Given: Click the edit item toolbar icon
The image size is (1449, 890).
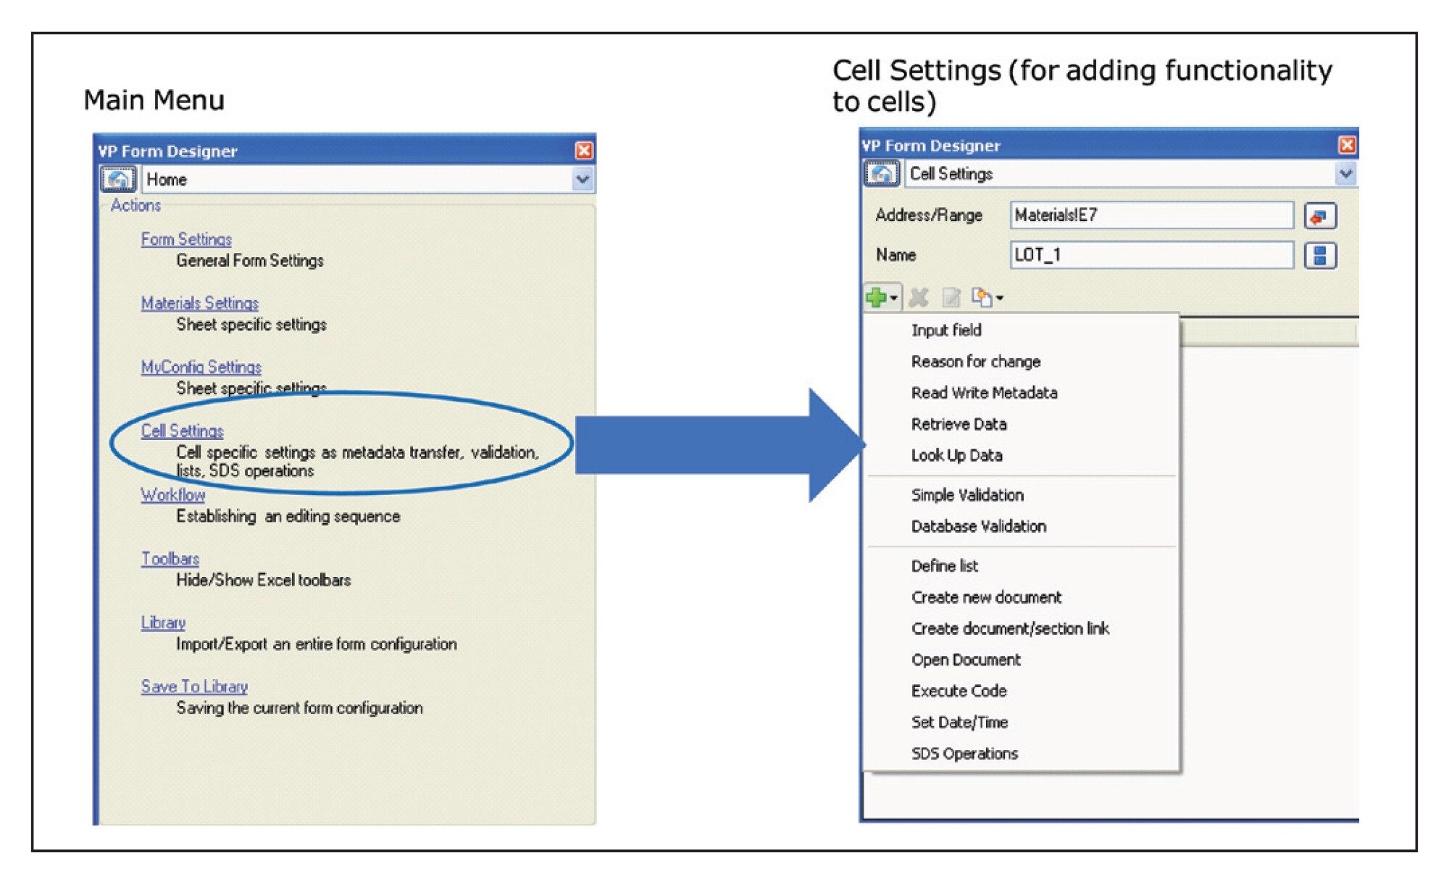Looking at the screenshot, I should (951, 297).
